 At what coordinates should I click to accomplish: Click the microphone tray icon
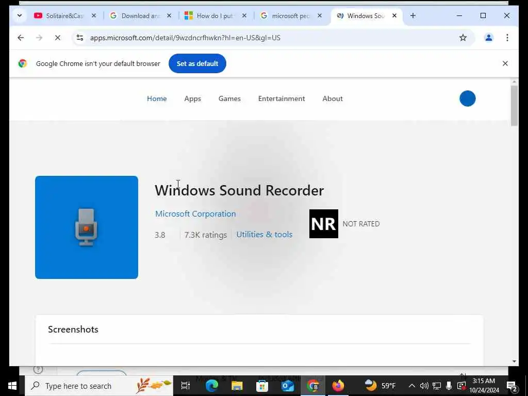(x=449, y=386)
